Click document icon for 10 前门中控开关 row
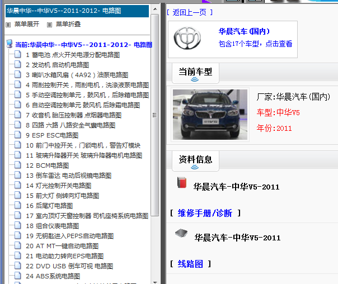Image resolution: width=338 pixels, height=284 pixels. 18,145
